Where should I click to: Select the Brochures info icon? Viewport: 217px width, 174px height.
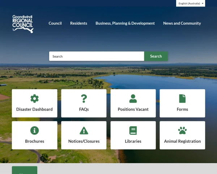(34, 130)
